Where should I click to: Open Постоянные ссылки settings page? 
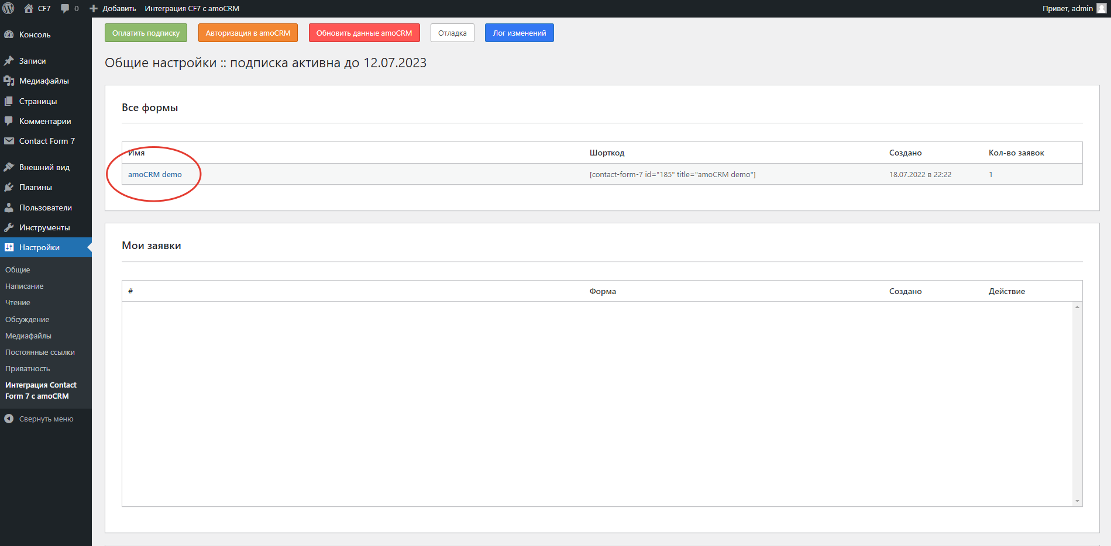40,352
